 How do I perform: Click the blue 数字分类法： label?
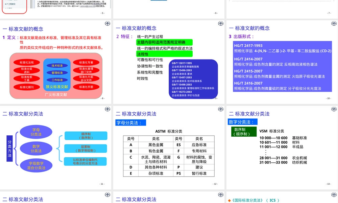(x=243, y=122)
